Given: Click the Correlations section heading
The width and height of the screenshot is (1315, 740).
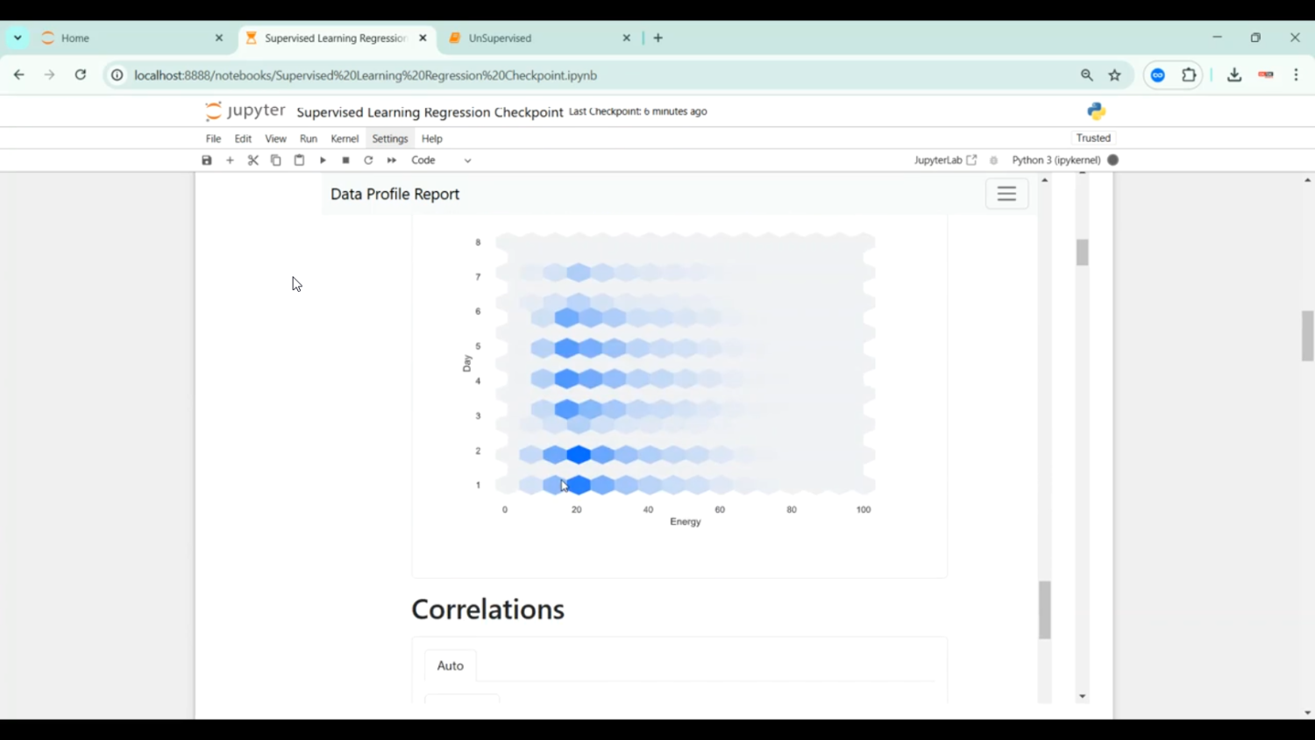Looking at the screenshot, I should coord(488,609).
